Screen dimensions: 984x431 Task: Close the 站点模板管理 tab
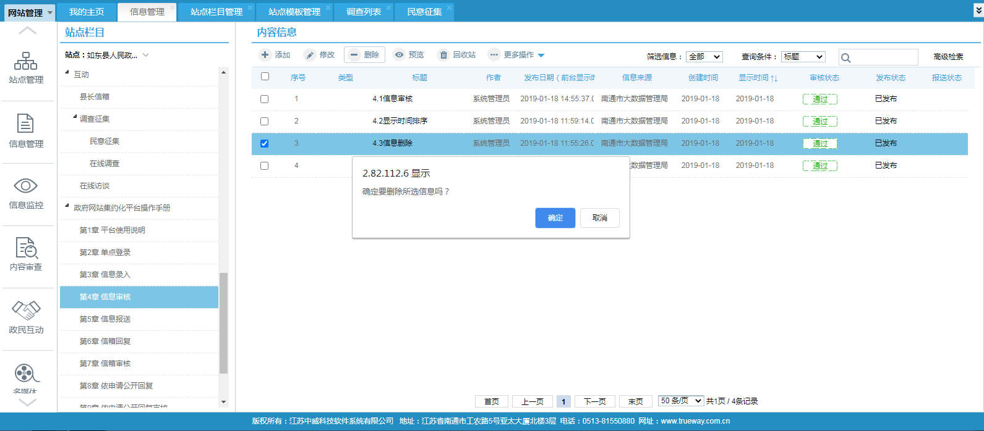point(328,7)
